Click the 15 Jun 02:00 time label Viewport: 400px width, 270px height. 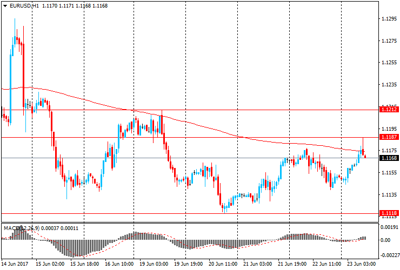tap(50, 264)
